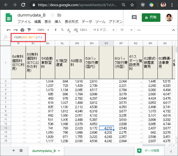Select column BN header
The image size is (178, 156).
pos(92,43)
